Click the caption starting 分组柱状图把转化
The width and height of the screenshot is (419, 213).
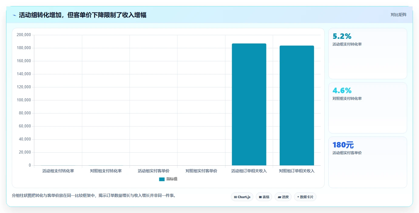94,196
